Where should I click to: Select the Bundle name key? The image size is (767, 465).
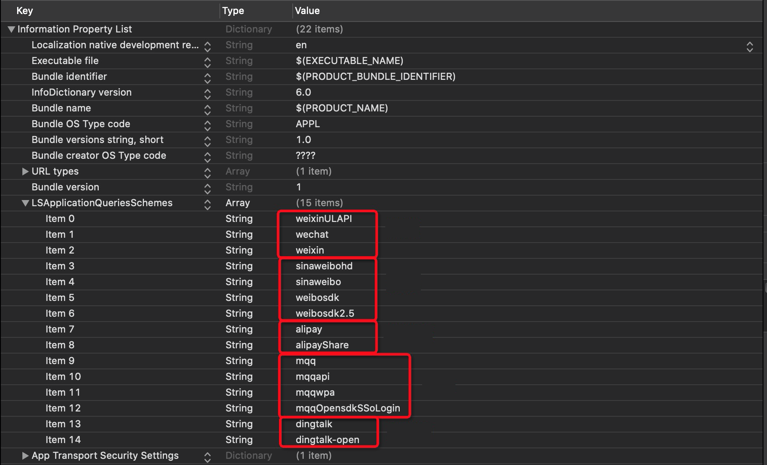coord(61,108)
